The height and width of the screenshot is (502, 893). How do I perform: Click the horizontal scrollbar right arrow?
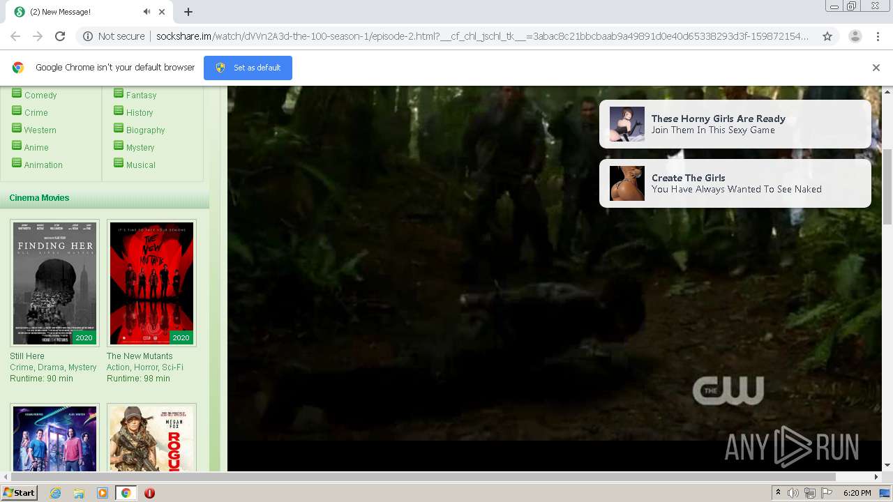coord(876,478)
